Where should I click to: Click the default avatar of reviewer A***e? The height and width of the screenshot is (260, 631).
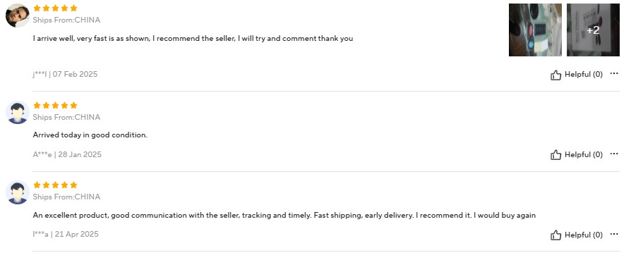tap(18, 113)
